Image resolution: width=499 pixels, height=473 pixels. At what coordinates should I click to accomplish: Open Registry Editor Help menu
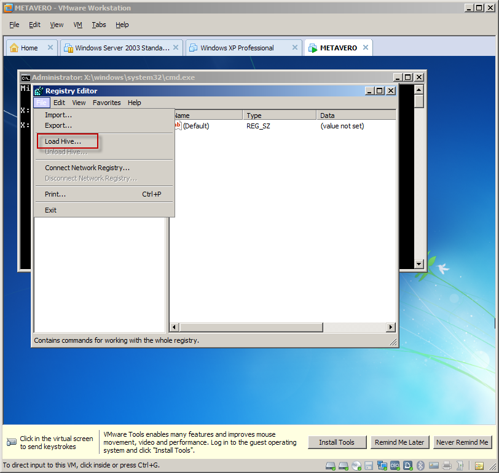[135, 103]
